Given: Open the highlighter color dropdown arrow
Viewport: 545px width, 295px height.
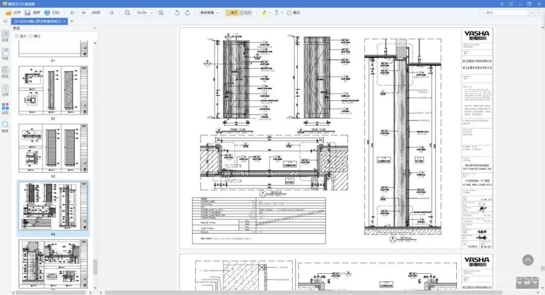Looking at the screenshot, I should pos(269,12).
